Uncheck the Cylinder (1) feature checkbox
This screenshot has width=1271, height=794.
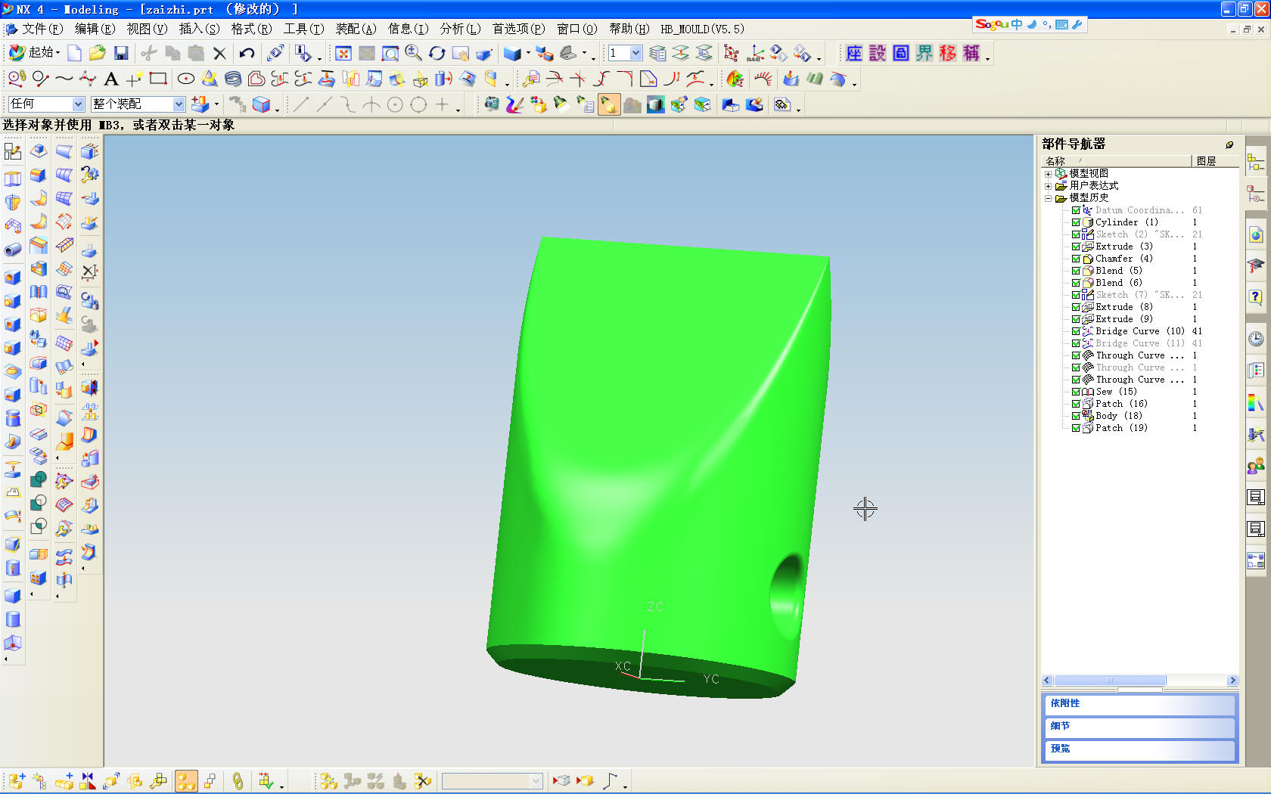pyautogui.click(x=1076, y=222)
